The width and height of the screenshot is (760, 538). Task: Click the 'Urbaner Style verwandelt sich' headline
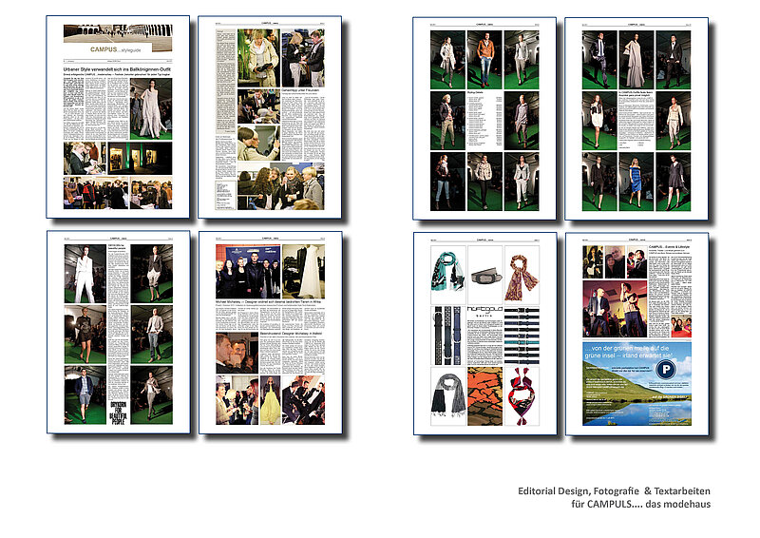tap(117, 69)
